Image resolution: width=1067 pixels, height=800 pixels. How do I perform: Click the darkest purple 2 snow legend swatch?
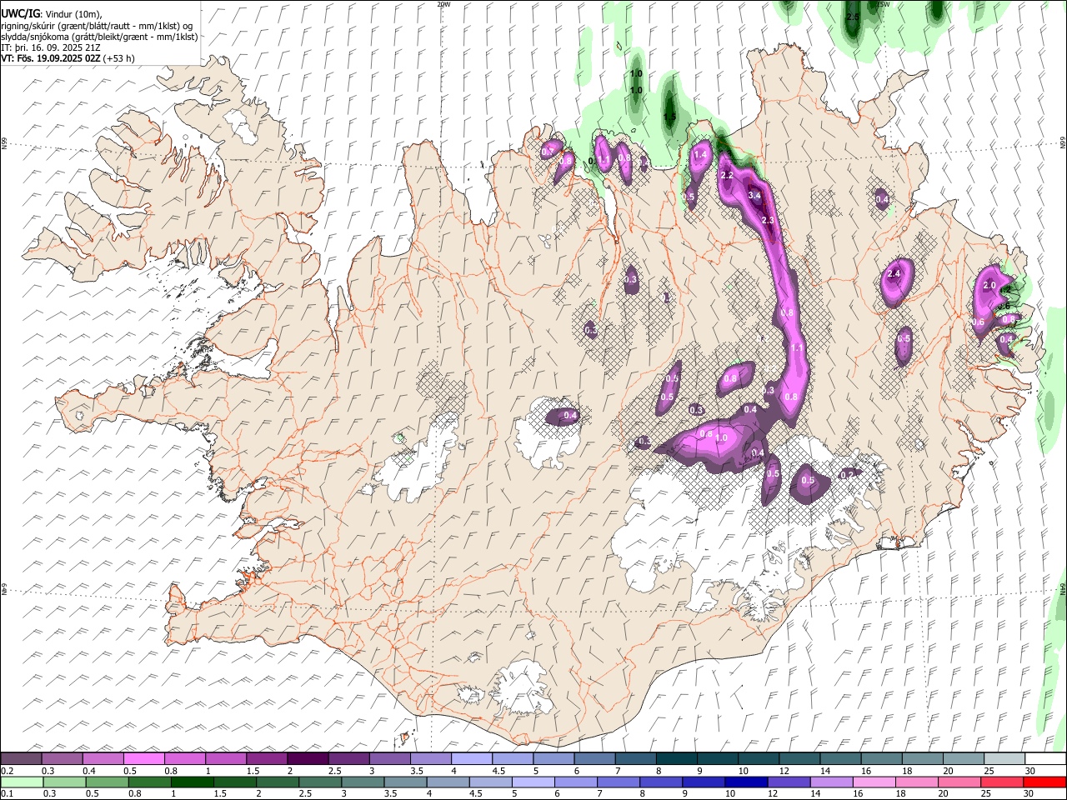click(308, 759)
